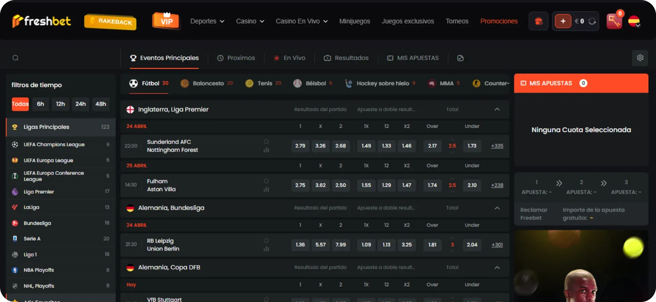Open NHL Playoffs in sidebar
Screen dimensions: 656x302
tap(61, 286)
